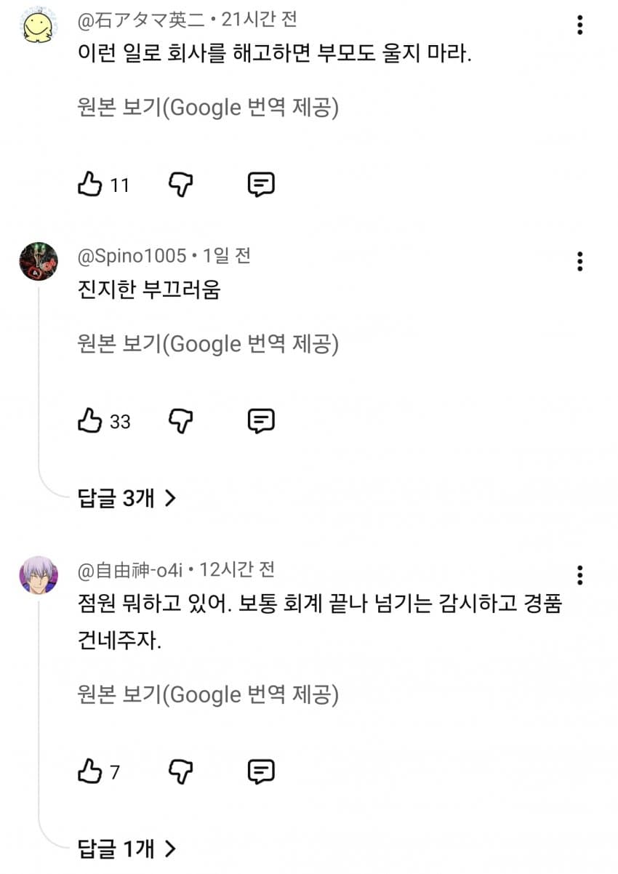Open reply box for @Spino1005 comment
The width and height of the screenshot is (618, 874).
click(261, 421)
